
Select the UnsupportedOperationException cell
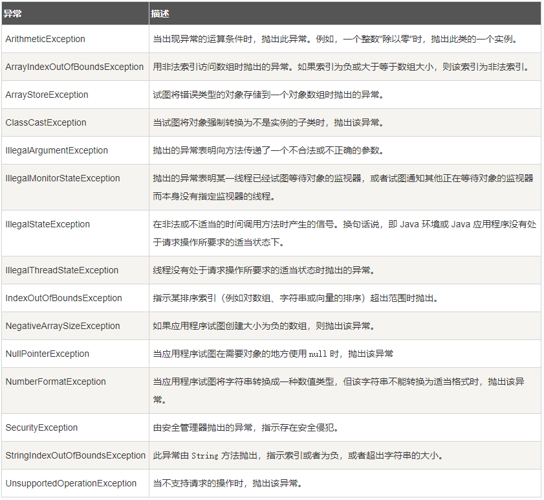(x=75, y=483)
